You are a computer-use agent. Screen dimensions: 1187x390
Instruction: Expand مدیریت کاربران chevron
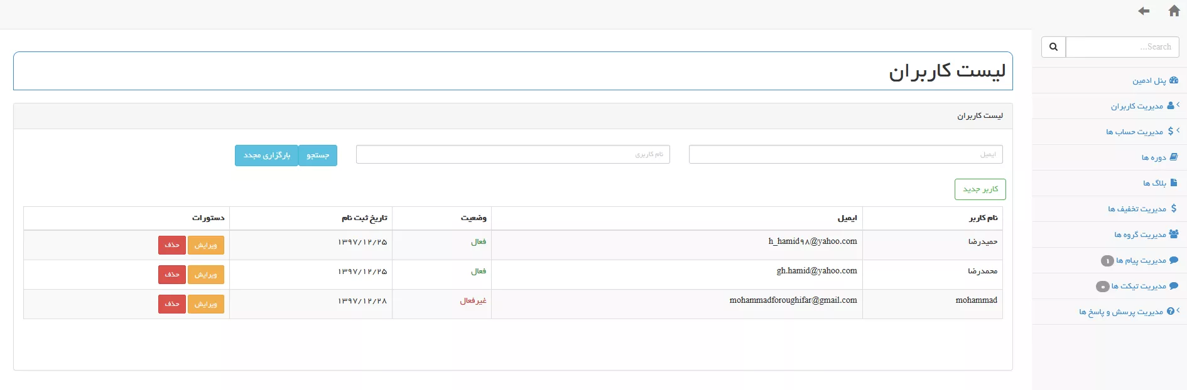[x=1178, y=105]
